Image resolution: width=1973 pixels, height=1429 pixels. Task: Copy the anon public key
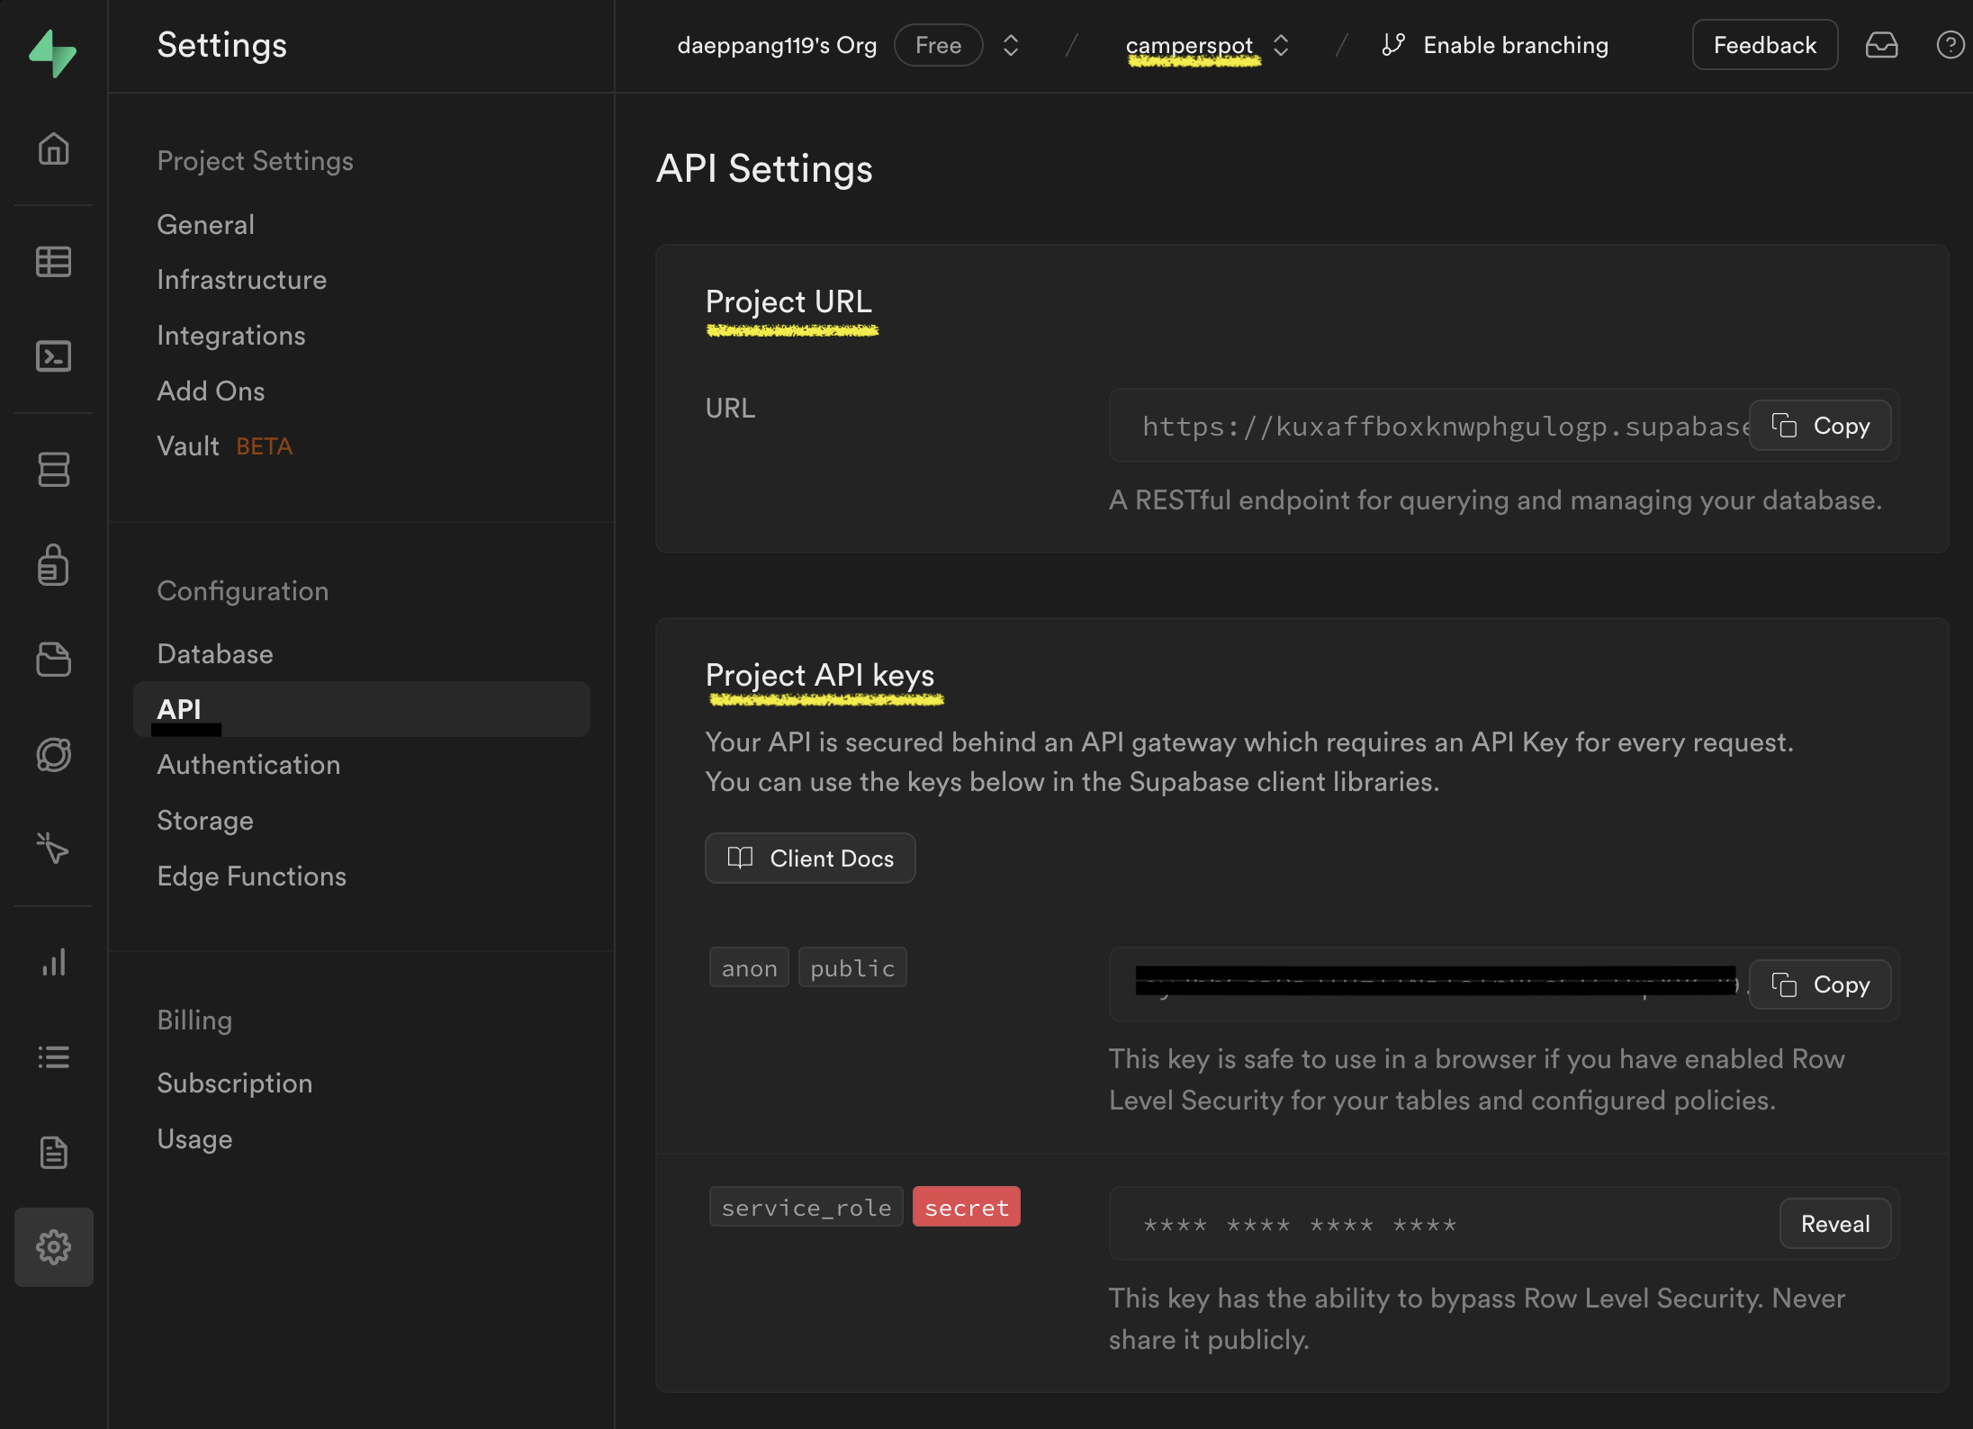pyautogui.click(x=1820, y=984)
